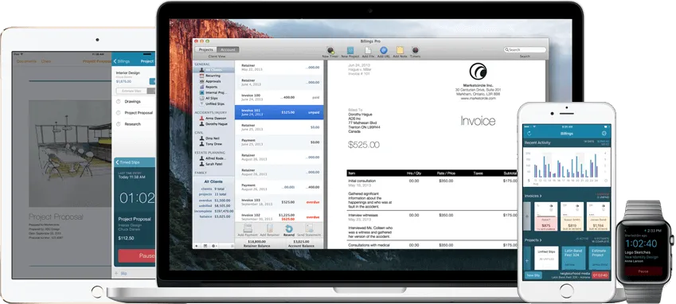Open Approvals in the Mac sidebar
676x304 pixels.
[x=213, y=81]
